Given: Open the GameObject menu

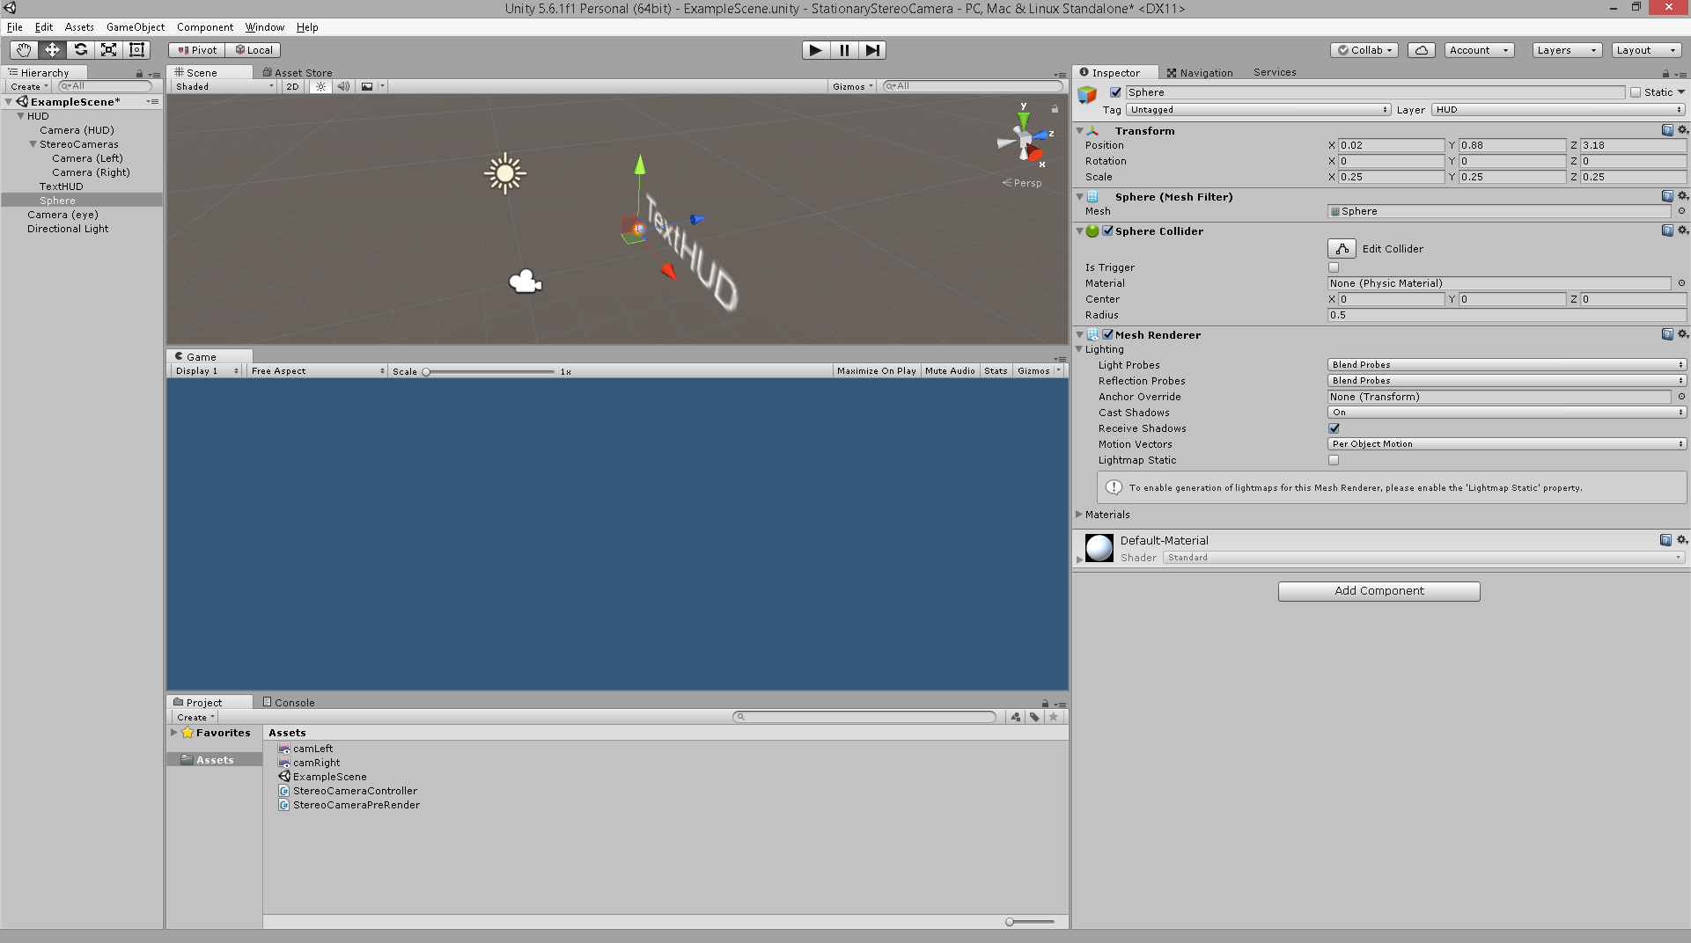Looking at the screenshot, I should (135, 27).
